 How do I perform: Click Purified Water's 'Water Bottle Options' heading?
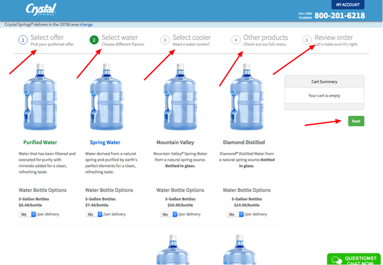click(43, 190)
